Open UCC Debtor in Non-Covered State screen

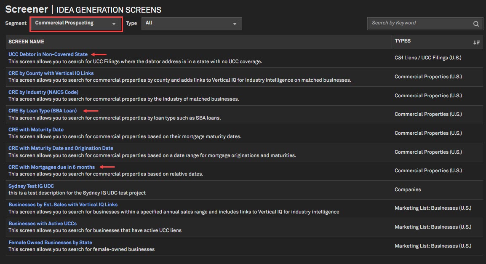pyautogui.click(x=48, y=54)
